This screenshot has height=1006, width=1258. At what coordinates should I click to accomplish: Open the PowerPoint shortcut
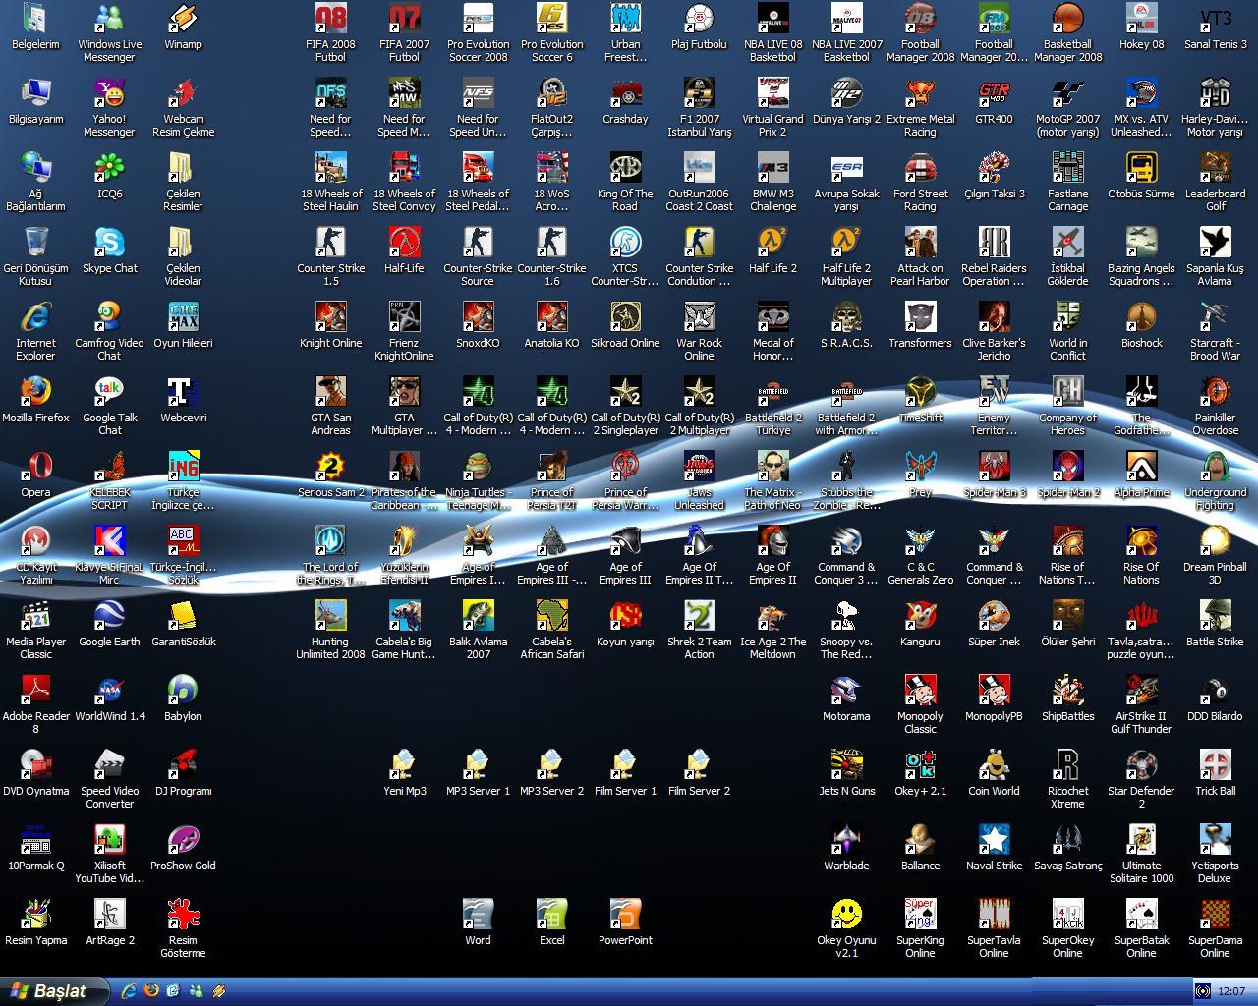tap(625, 916)
